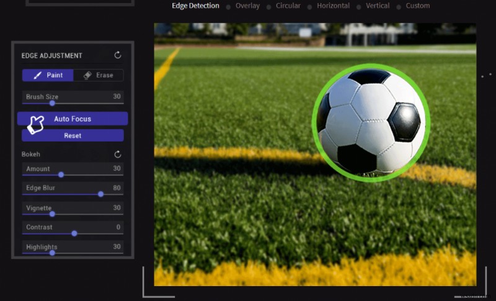Click the Brush Size value 30
This screenshot has width=496, height=301.
click(x=117, y=96)
